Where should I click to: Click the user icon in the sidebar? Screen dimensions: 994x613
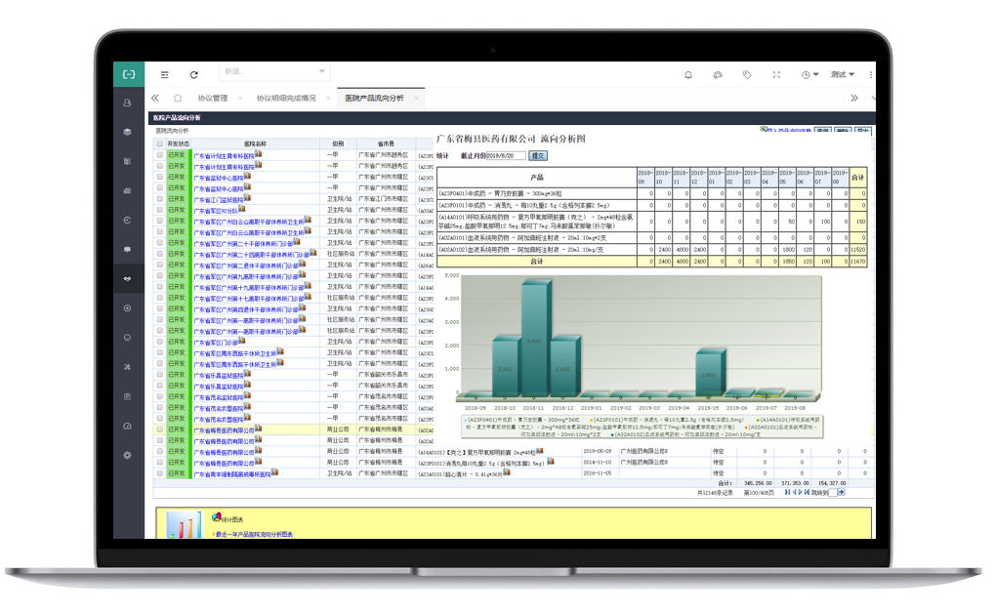[127, 102]
